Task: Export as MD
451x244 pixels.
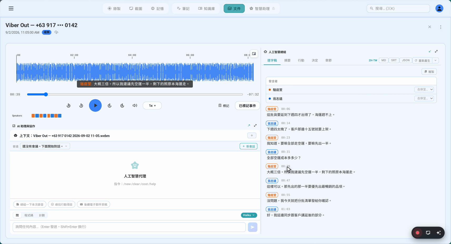Action: (x=384, y=60)
